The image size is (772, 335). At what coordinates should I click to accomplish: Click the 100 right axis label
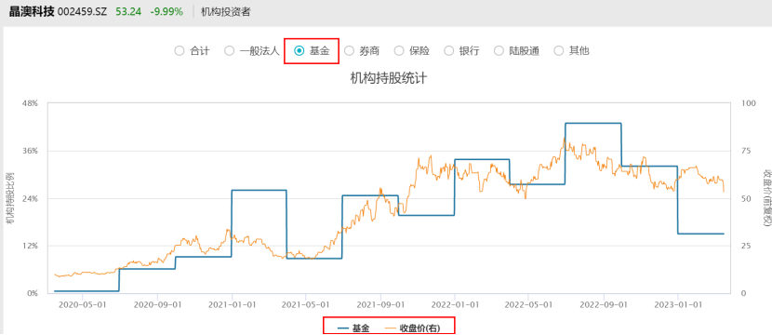[748, 103]
